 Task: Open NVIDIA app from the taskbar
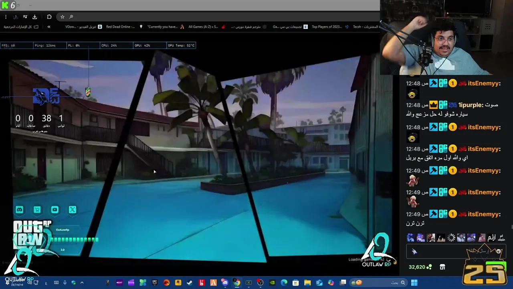(272, 283)
